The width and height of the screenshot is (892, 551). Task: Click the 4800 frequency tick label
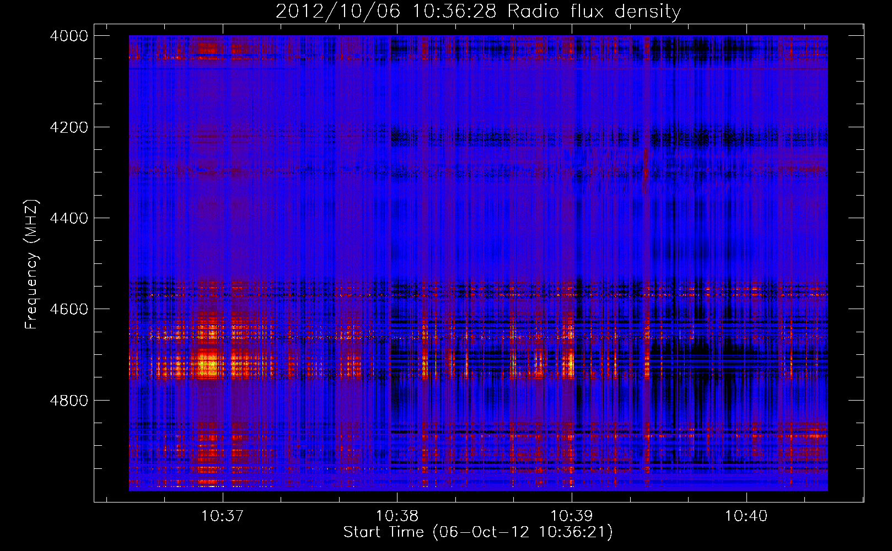(x=69, y=400)
